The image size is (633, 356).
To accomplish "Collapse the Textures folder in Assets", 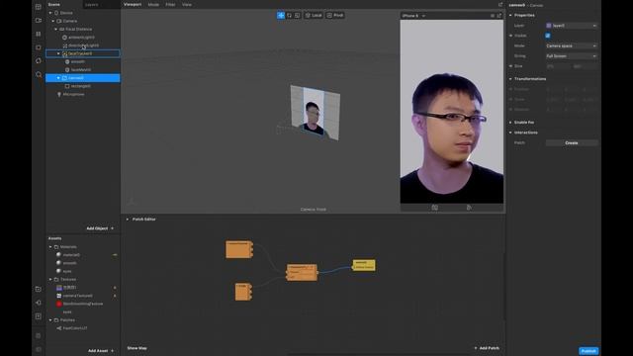I will tap(50, 279).
